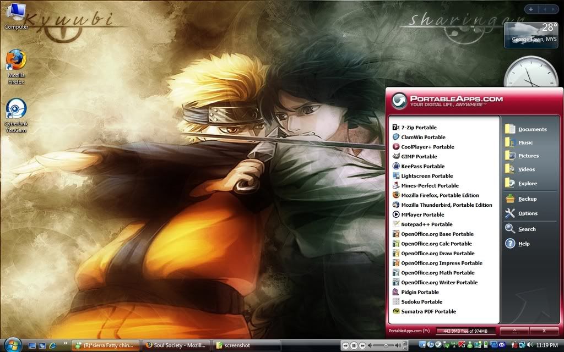The width and height of the screenshot is (564, 352).
Task: Launch GIMP Portable
Action: click(x=414, y=157)
